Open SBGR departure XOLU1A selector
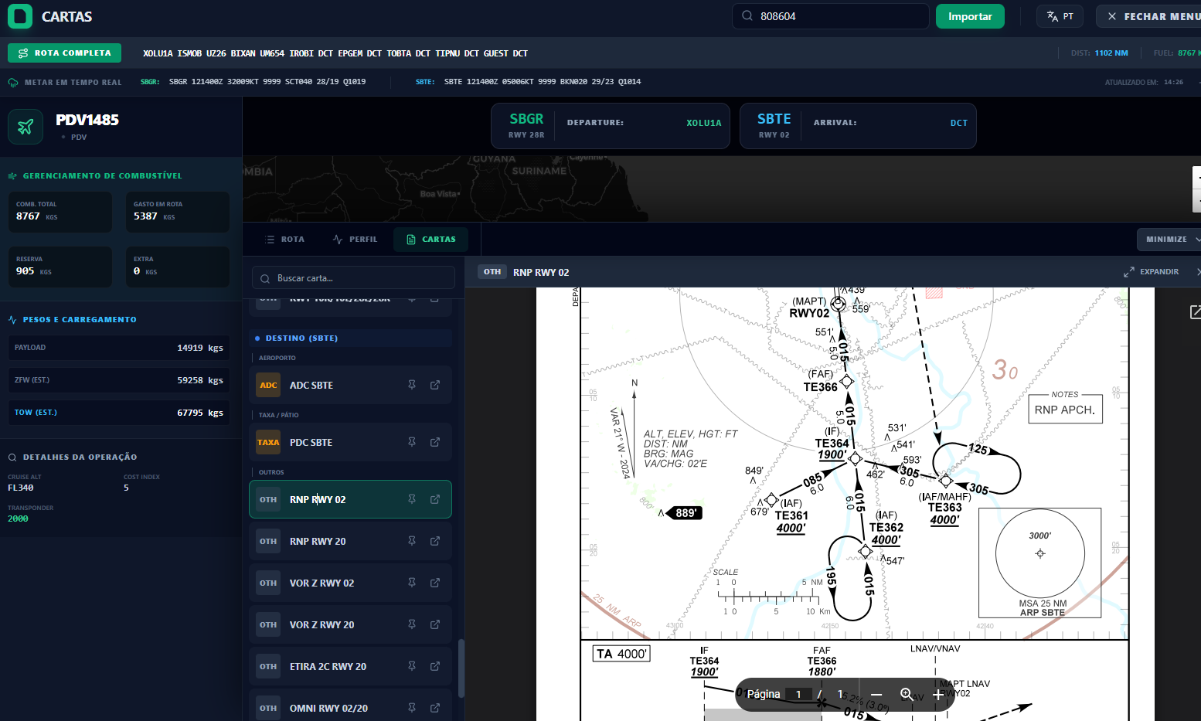 703,123
